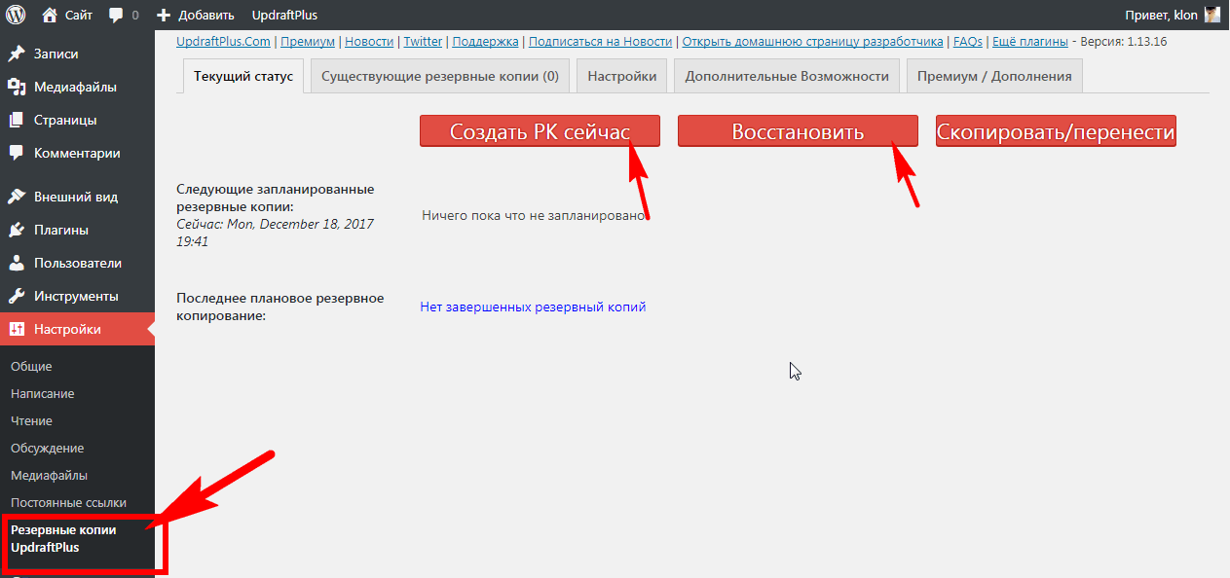Switch to Дополнительные Возможности tab
This screenshot has height=578, width=1230.
(x=787, y=76)
